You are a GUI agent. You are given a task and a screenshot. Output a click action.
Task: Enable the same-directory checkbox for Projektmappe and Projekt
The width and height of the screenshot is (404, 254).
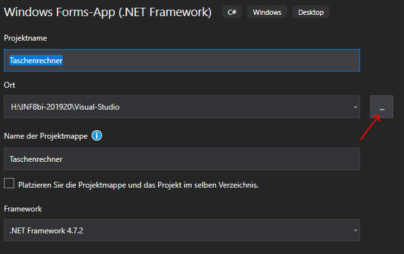pos(9,183)
